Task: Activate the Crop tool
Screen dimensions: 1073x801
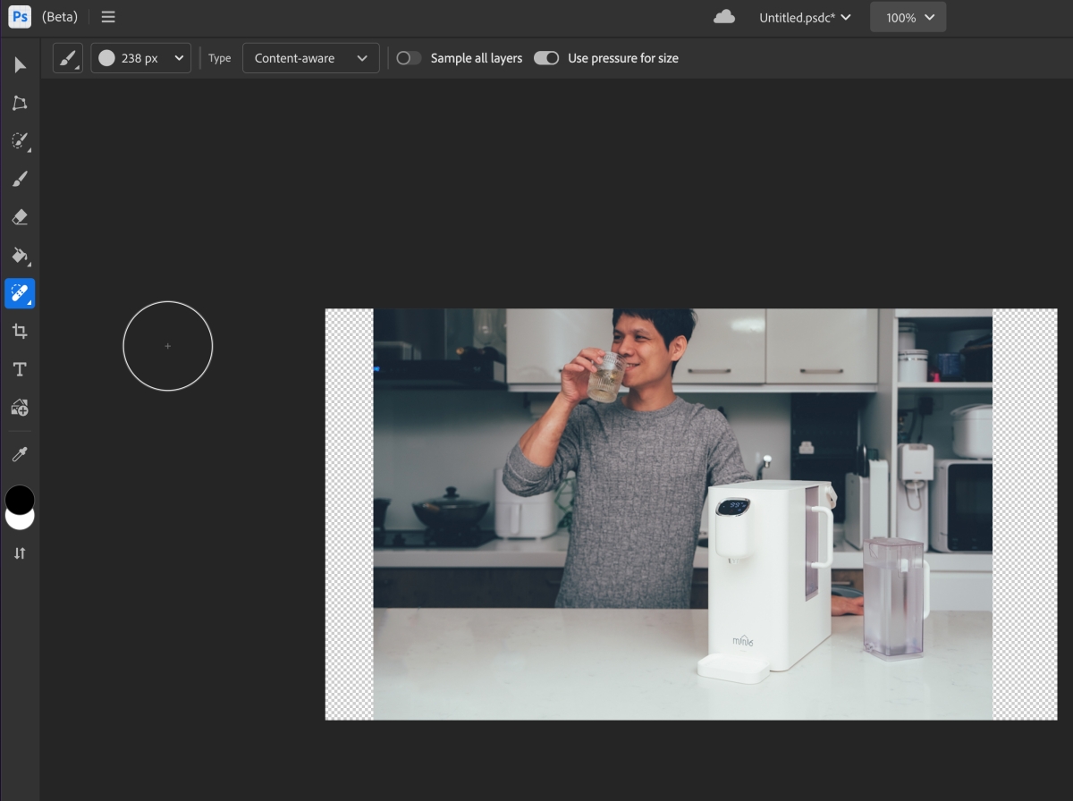Action: point(20,332)
